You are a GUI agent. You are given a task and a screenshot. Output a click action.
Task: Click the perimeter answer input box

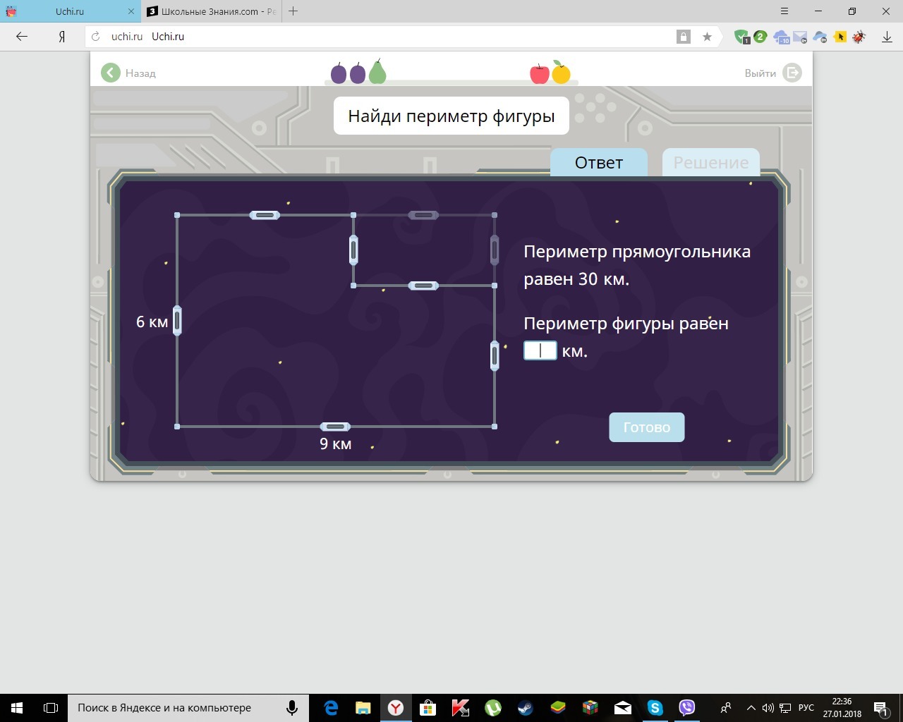(x=540, y=350)
